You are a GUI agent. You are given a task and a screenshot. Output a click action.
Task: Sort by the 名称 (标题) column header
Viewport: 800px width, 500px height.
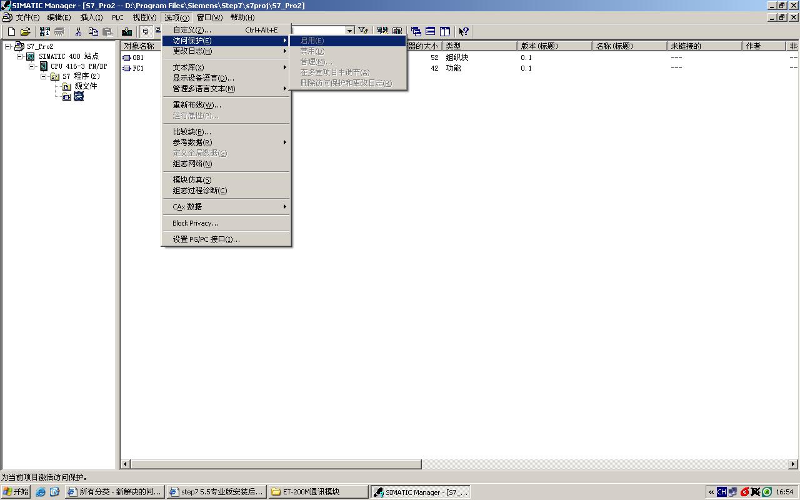pos(630,46)
